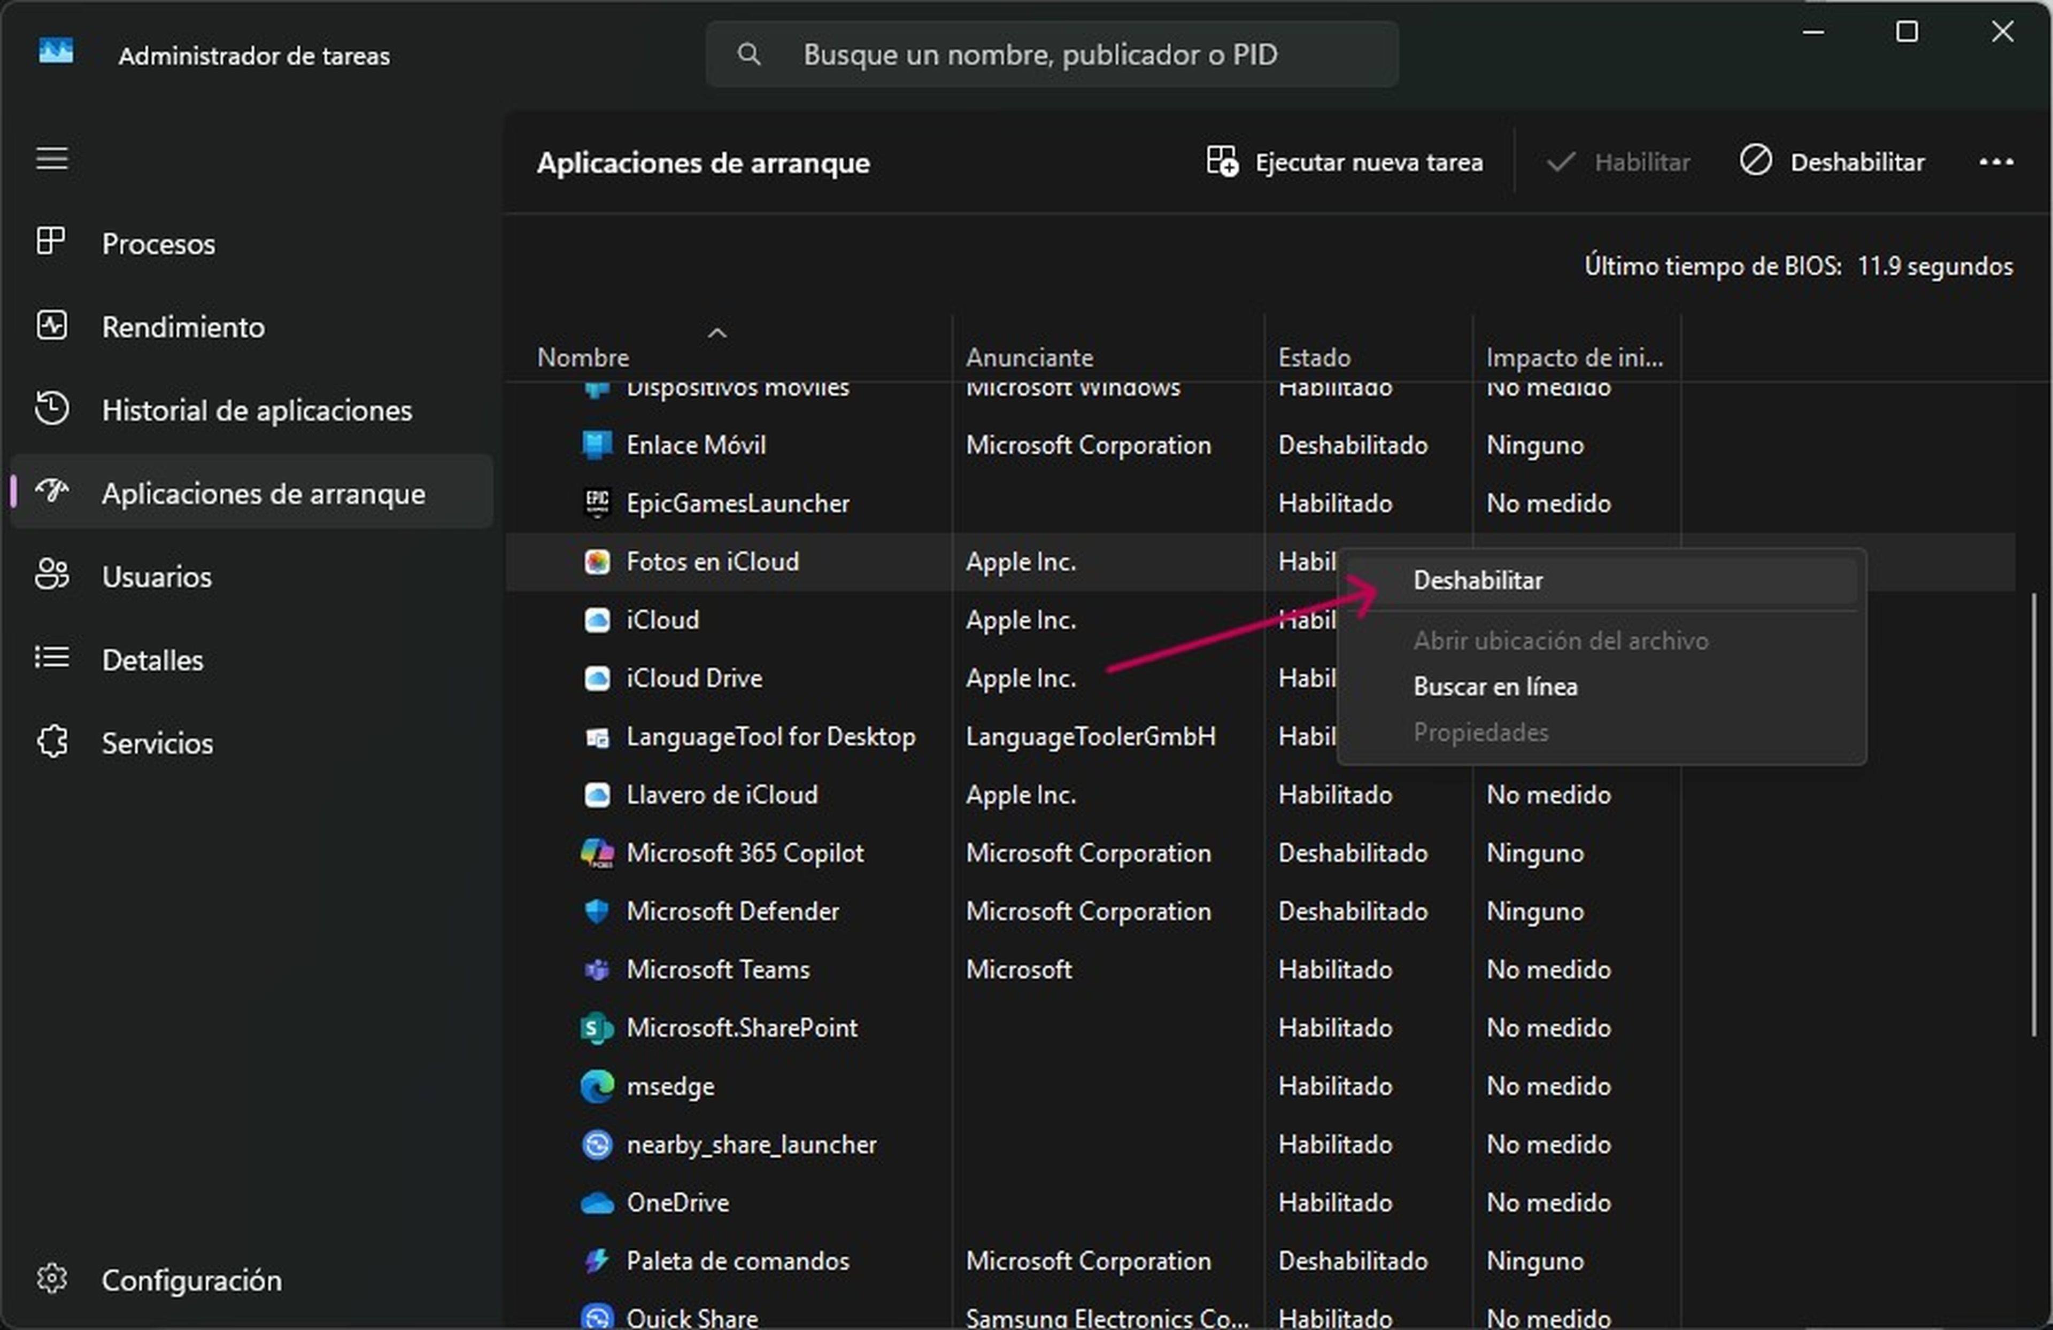Open the Servicios section
2053x1330 pixels.
tap(252, 742)
